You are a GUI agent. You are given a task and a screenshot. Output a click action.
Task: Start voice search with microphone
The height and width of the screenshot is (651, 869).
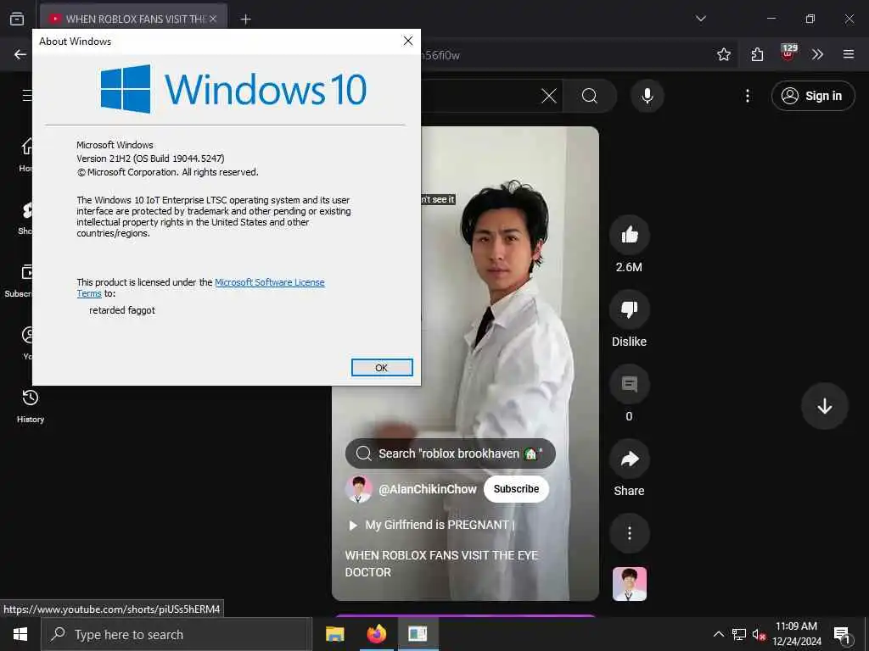pyautogui.click(x=647, y=96)
